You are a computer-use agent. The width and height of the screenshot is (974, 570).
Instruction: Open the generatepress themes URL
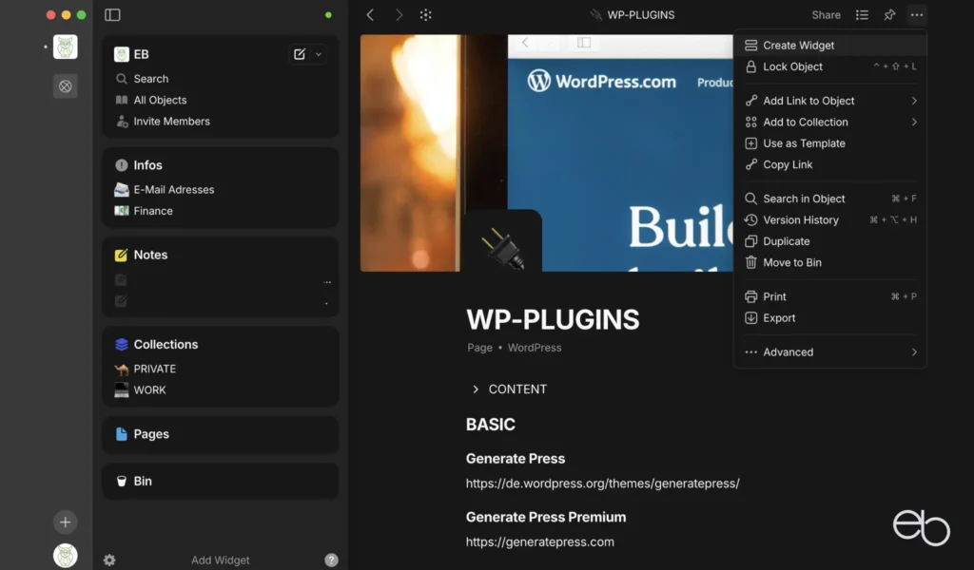coord(602,484)
